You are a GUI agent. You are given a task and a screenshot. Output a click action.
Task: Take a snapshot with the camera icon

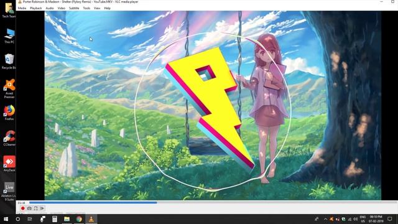click(x=29, y=208)
